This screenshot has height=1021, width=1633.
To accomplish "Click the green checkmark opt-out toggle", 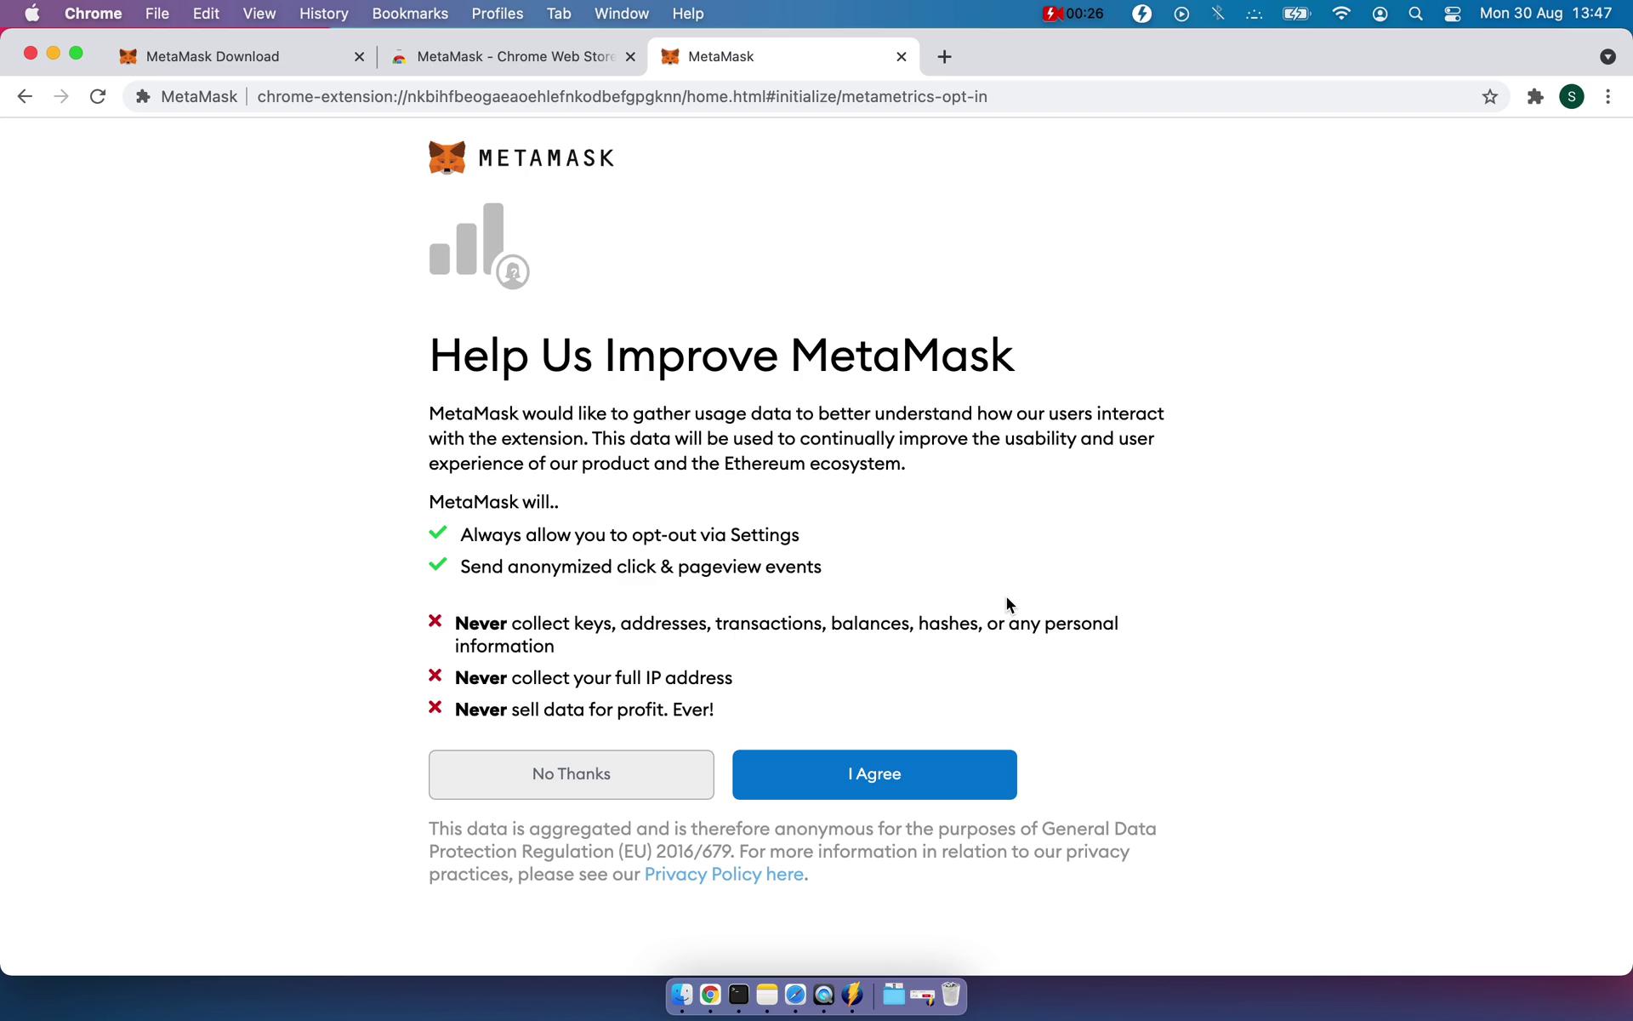I will point(441,533).
